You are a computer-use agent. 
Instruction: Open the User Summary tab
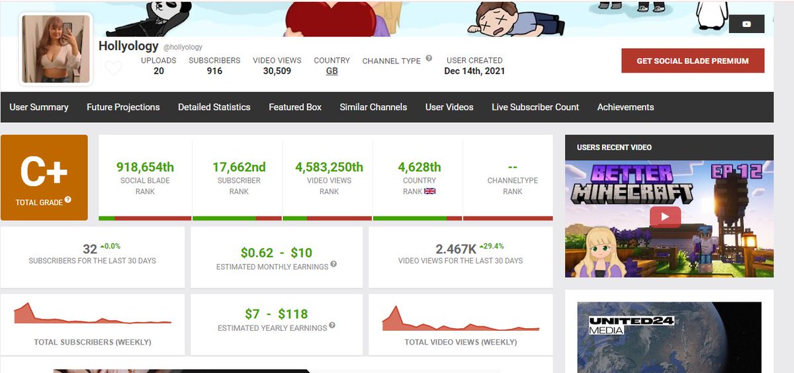tap(39, 107)
